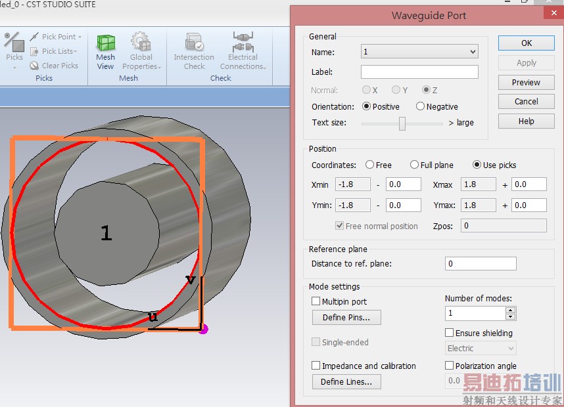The height and width of the screenshot is (407, 564).
Task: Close the Waveguide Port dialog
Action: pyautogui.click(x=553, y=12)
